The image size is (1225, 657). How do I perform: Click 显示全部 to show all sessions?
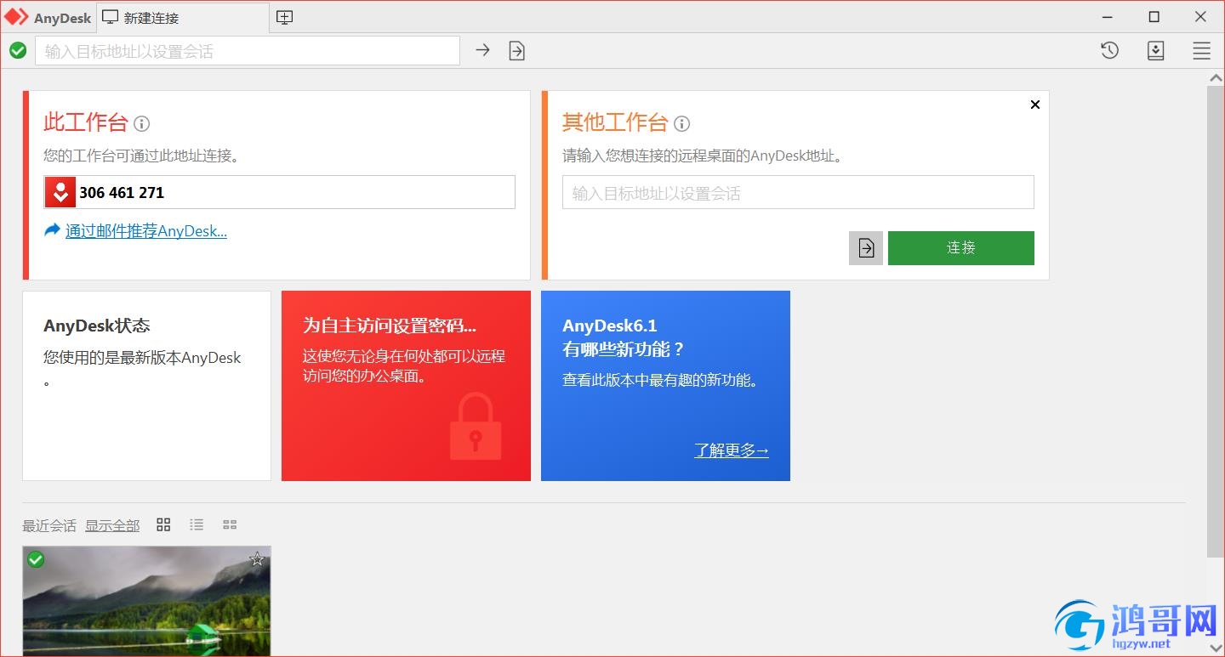pyautogui.click(x=112, y=525)
